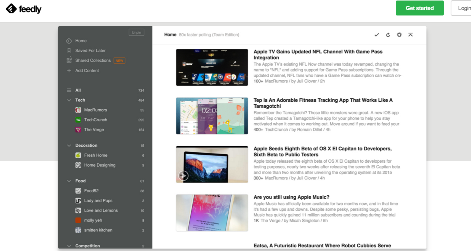Image resolution: width=471 pixels, height=251 pixels.
Task: Open the settings gear icon
Action: [399, 35]
